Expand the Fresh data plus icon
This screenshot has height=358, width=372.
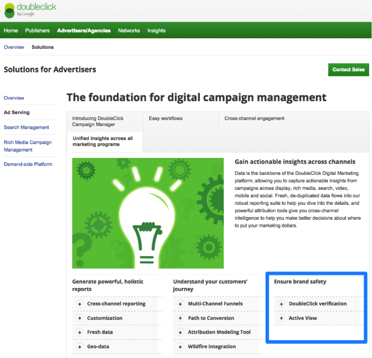pos(80,332)
